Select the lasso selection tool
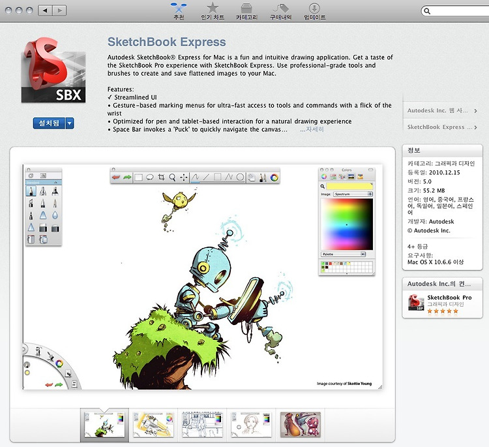Screen dimensions: 489x447 pyautogui.click(x=150, y=177)
